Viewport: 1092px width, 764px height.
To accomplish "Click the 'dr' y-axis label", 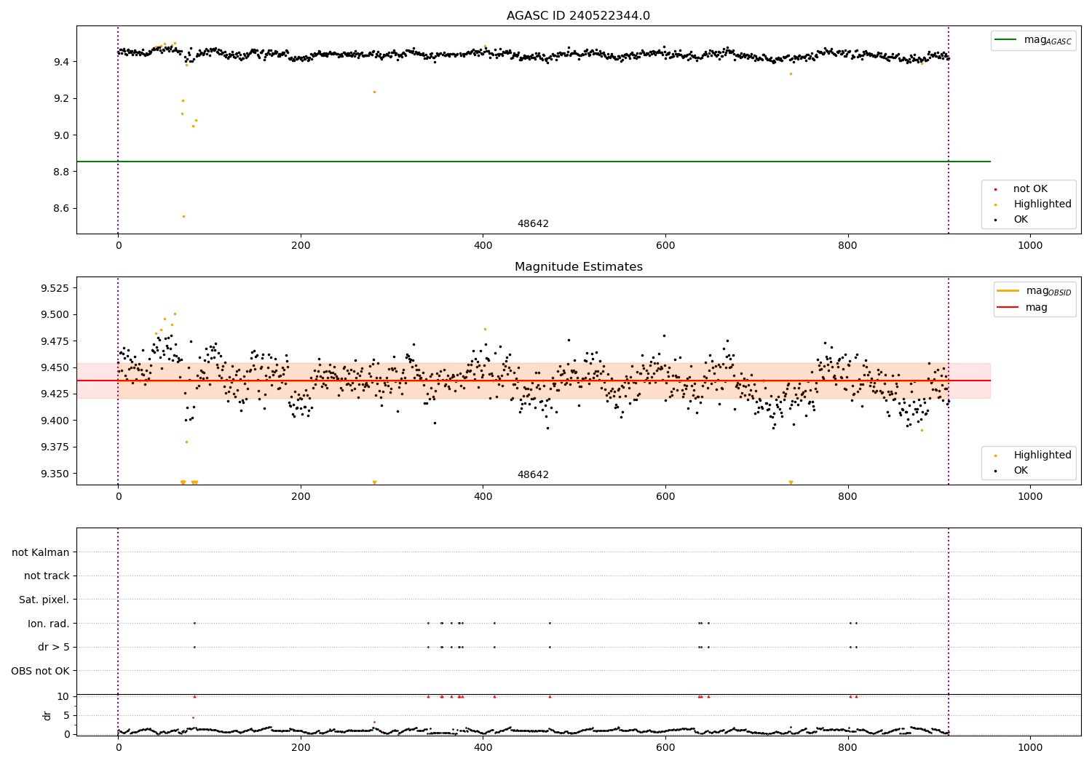I will click(47, 715).
